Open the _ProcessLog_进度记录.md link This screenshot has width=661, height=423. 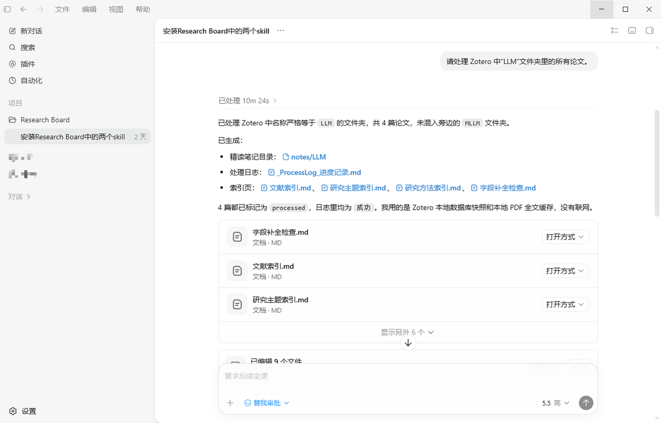(x=314, y=173)
